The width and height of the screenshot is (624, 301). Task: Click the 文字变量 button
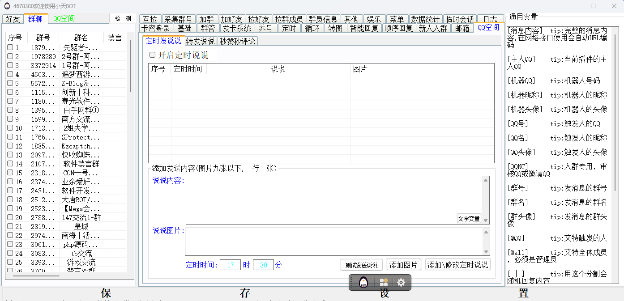coord(469,219)
